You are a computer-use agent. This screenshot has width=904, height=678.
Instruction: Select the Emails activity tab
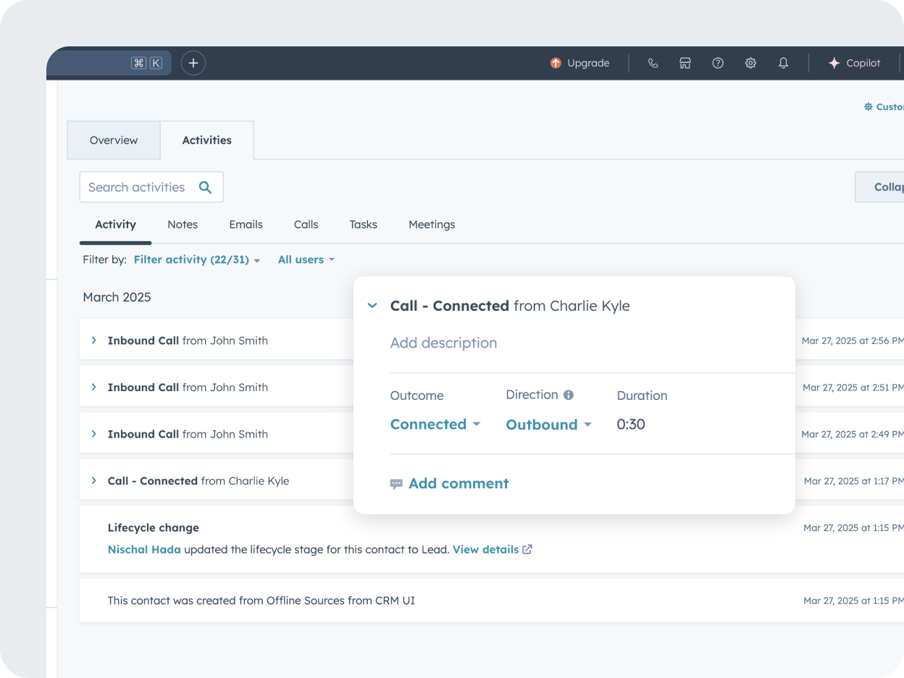246,225
